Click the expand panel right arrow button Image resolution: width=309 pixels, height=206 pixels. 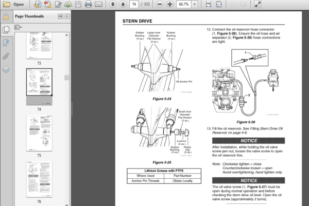(x=67, y=16)
